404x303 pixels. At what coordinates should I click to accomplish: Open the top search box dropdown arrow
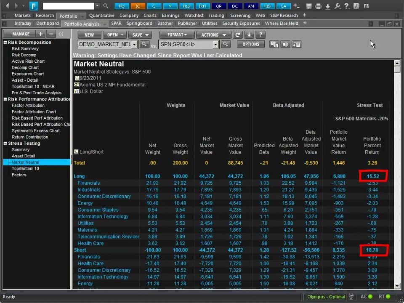[97, 5]
